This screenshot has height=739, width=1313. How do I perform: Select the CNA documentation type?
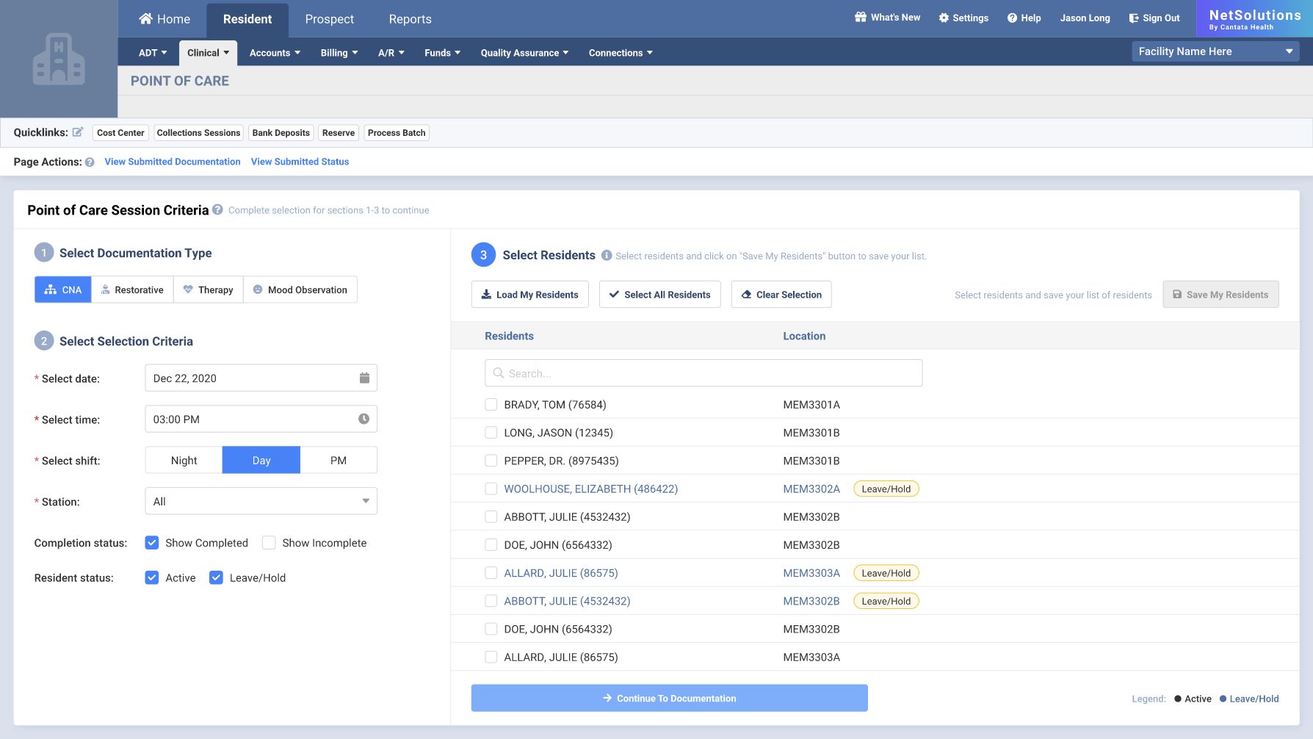(62, 289)
